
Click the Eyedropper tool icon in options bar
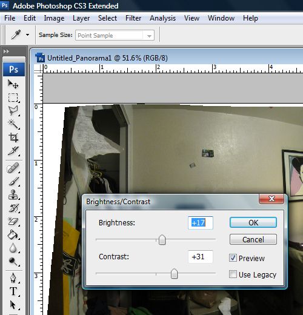pos(16,35)
